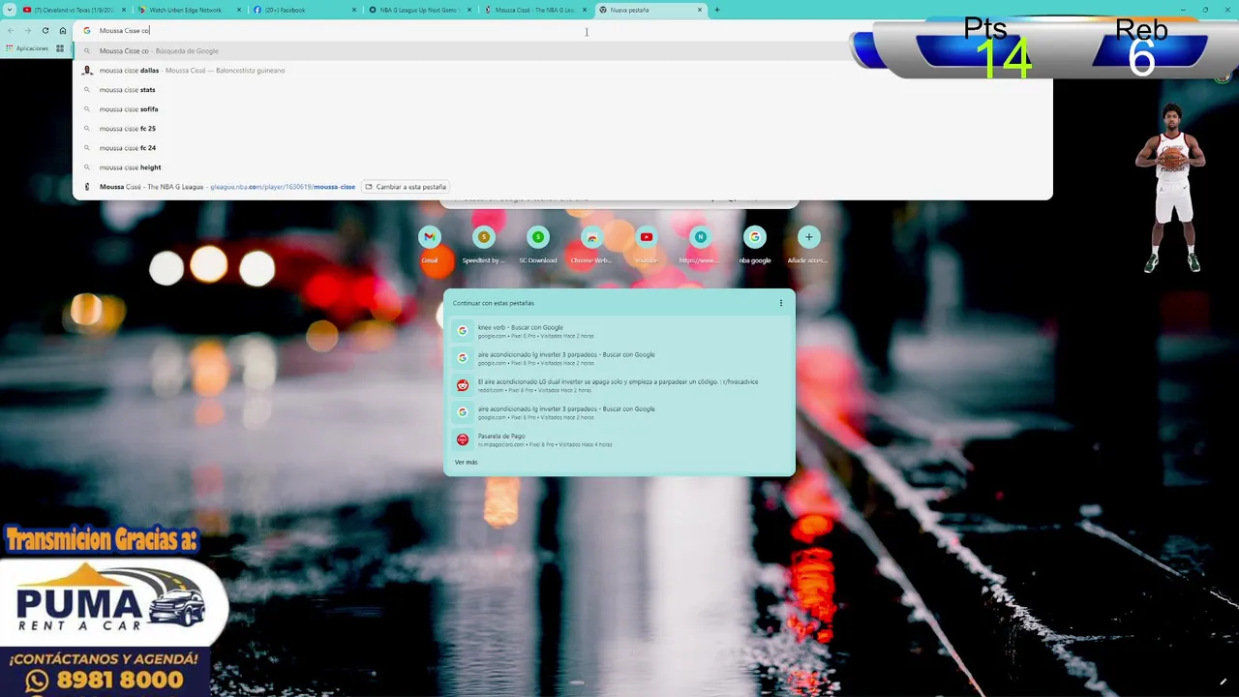Click the Añadir acceso directo plus shortcut
Viewport: 1239px width, 697px height.
808,245
